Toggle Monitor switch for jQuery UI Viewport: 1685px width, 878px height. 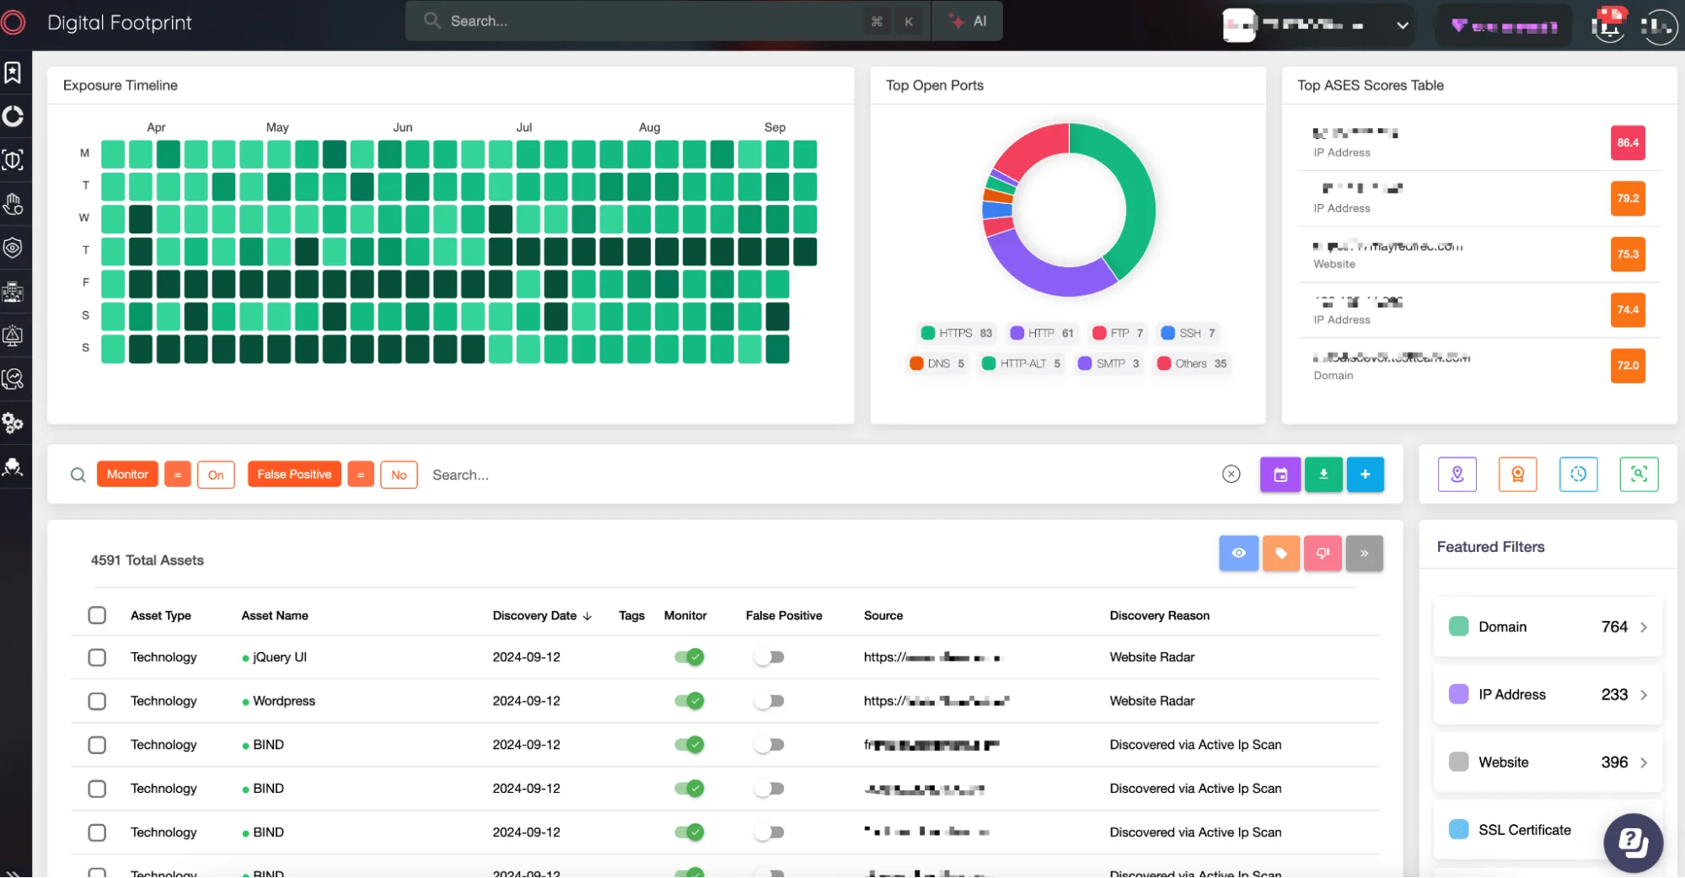click(x=690, y=657)
